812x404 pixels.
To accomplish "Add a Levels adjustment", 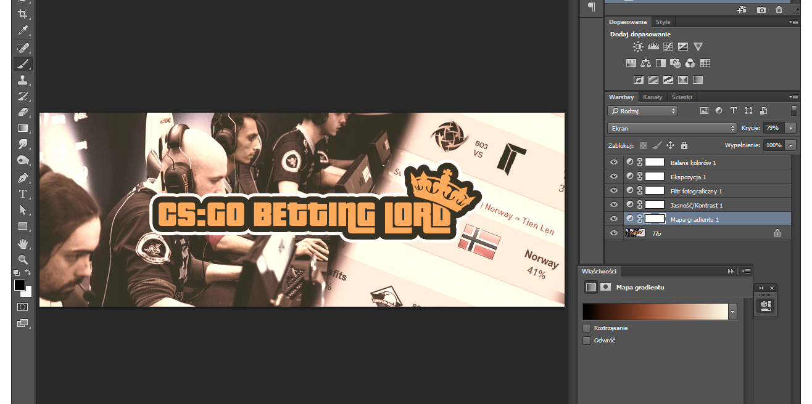I will click(x=653, y=46).
